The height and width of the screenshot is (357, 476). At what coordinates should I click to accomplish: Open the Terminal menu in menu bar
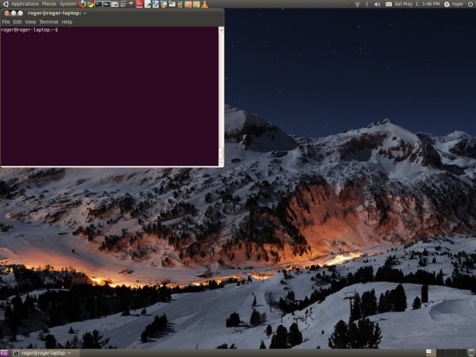click(x=48, y=21)
